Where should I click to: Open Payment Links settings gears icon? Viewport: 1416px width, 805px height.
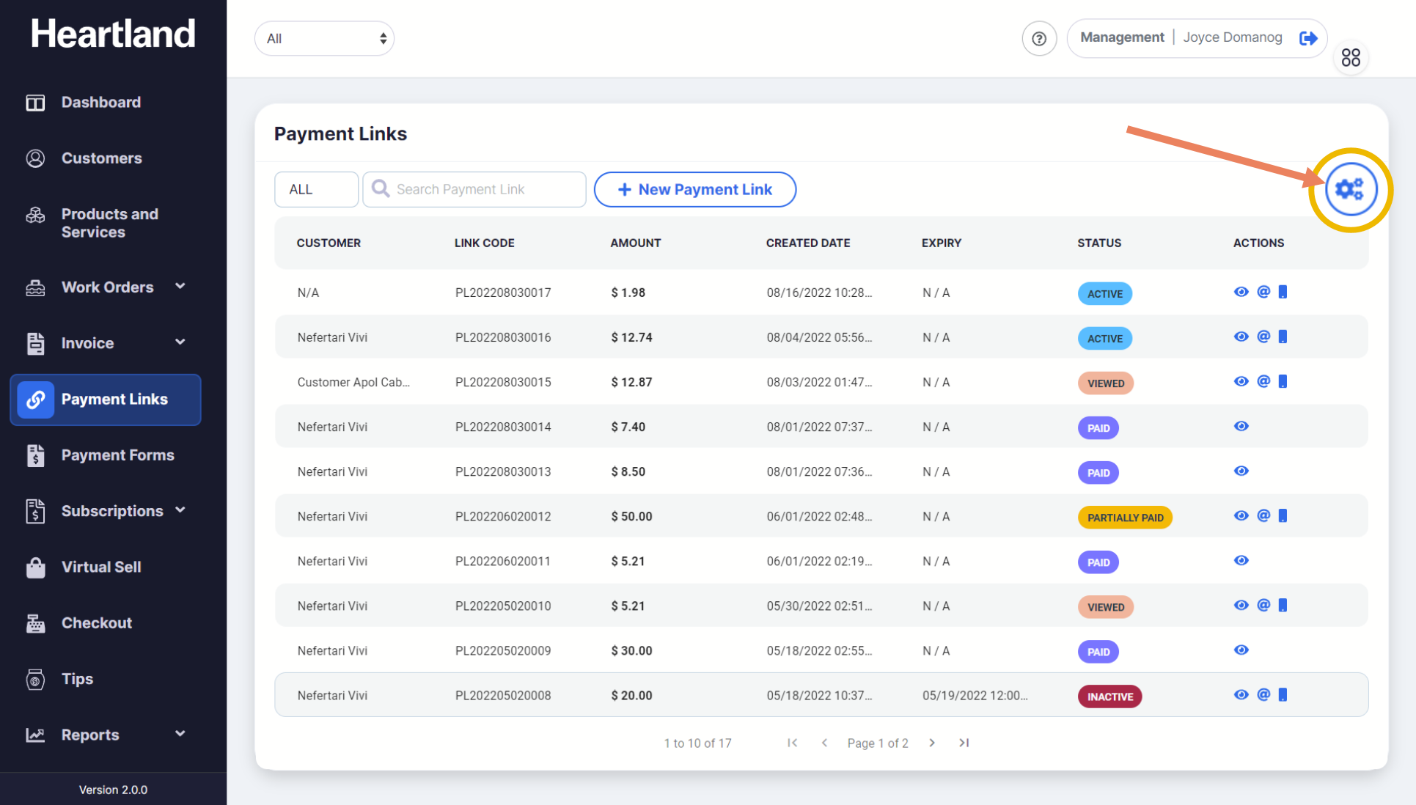(x=1349, y=189)
